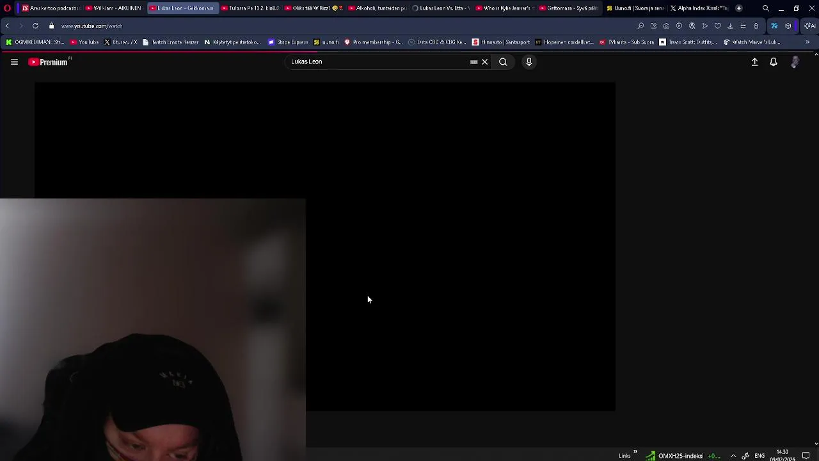Select the 'Lukas Leon - Gekkomasa' tab
Screen dimensions: 819x461
coord(182,8)
